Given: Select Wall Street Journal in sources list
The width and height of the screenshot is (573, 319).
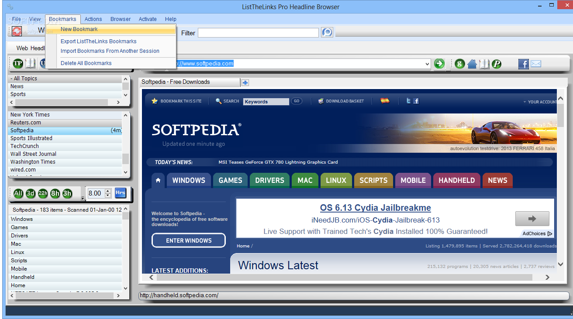Looking at the screenshot, I should [66, 154].
